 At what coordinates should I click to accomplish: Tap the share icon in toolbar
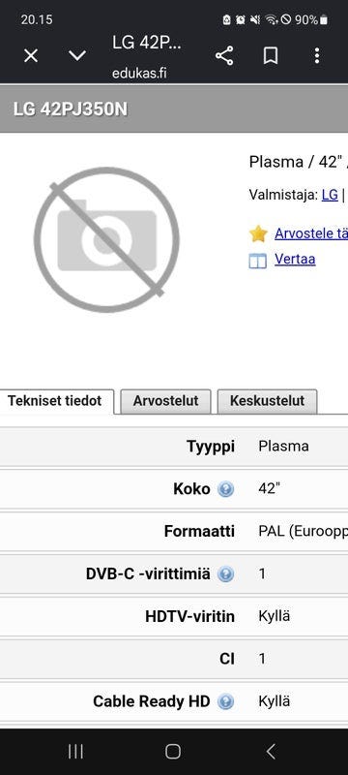click(224, 56)
